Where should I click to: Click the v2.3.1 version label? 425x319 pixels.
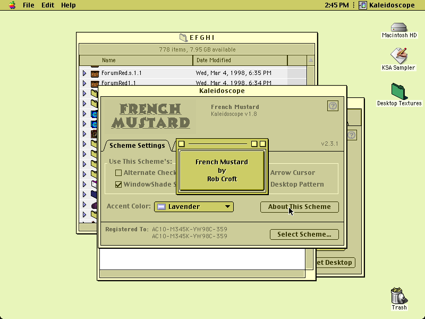pos(329,144)
